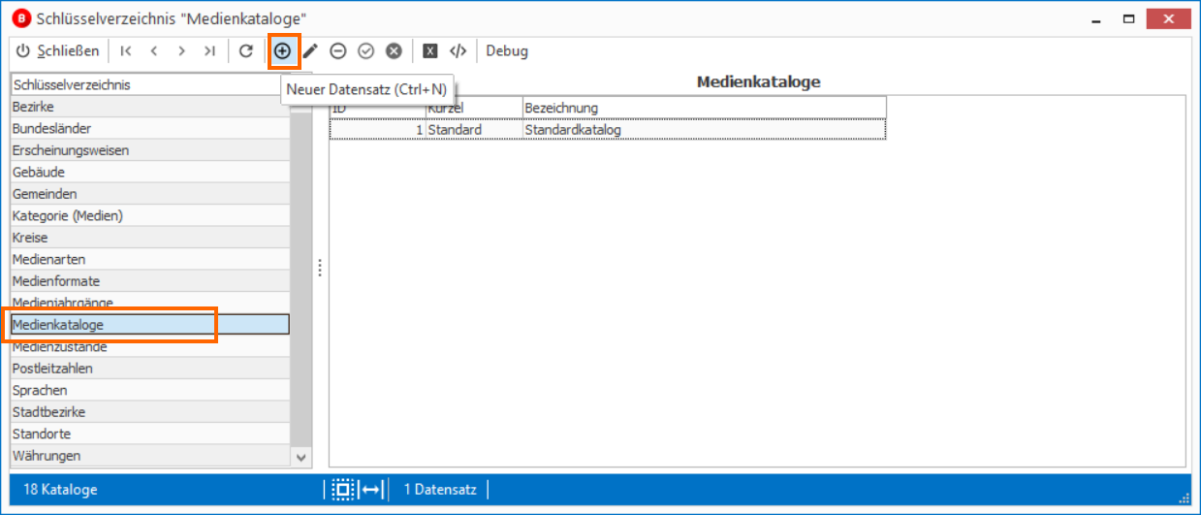The height and width of the screenshot is (515, 1201).
Task: Select Medienjahrgänge entry
Action: [x=149, y=303]
